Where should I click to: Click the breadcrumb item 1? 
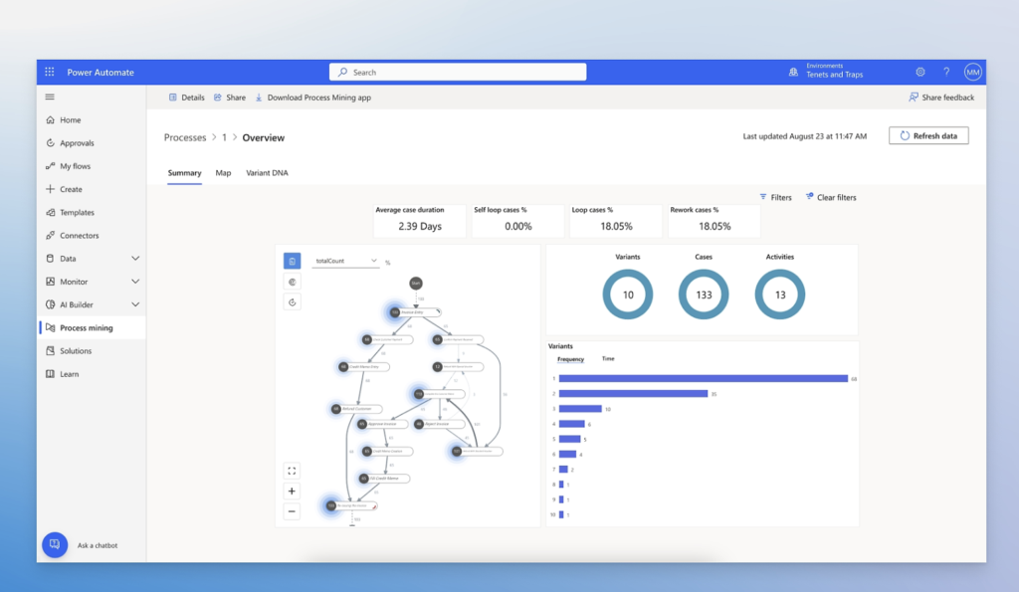click(x=224, y=137)
